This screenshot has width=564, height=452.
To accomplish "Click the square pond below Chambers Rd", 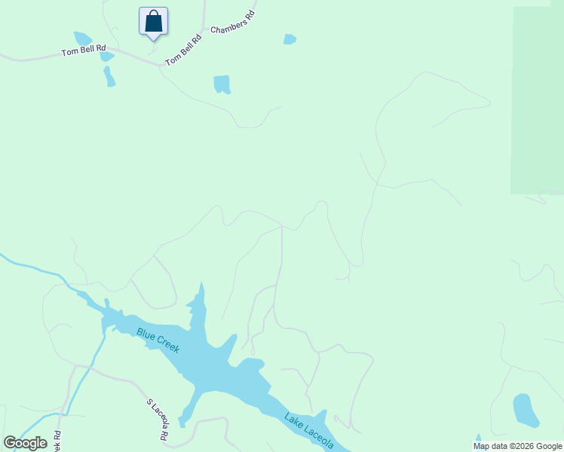I will pos(222,84).
